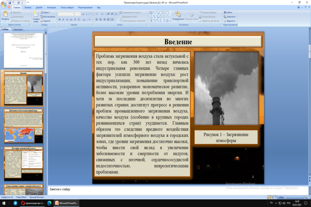Open the Показ слайдов ribbon tab

(67, 8)
